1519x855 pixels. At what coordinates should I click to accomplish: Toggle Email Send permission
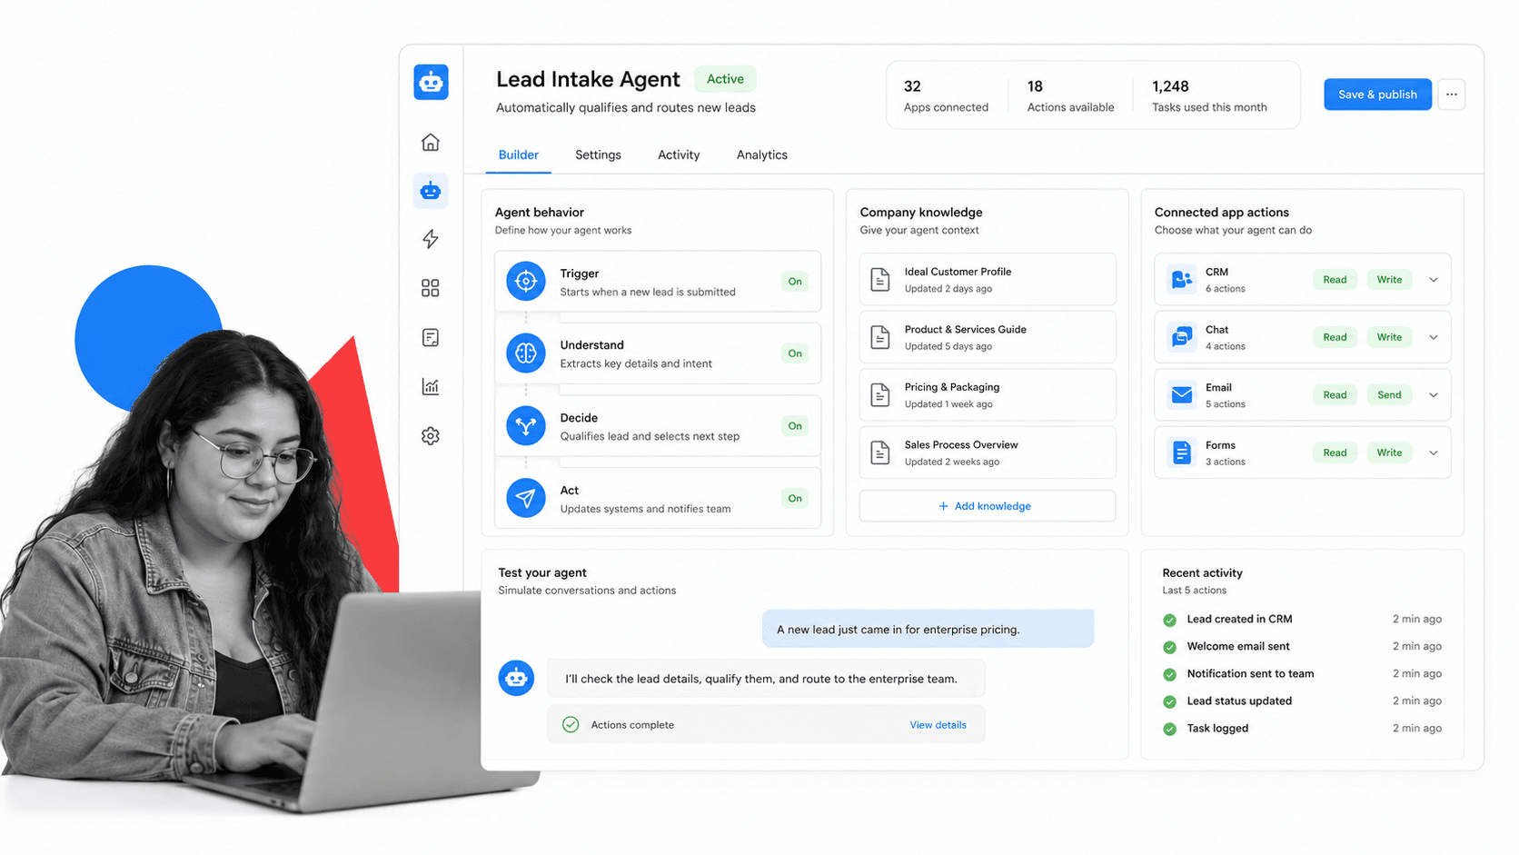[x=1389, y=395]
